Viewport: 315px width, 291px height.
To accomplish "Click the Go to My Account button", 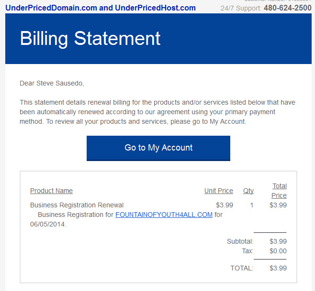I will [x=158, y=148].
